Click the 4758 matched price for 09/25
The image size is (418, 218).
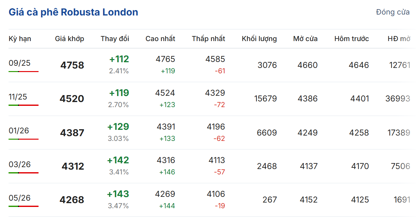click(x=72, y=65)
